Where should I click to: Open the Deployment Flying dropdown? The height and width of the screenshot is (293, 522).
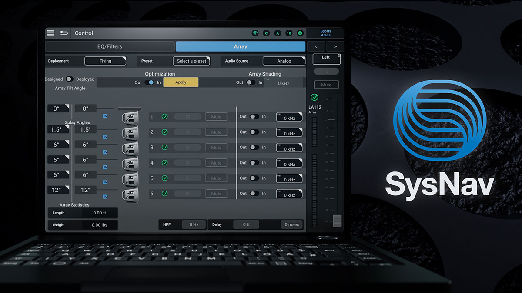pos(105,61)
